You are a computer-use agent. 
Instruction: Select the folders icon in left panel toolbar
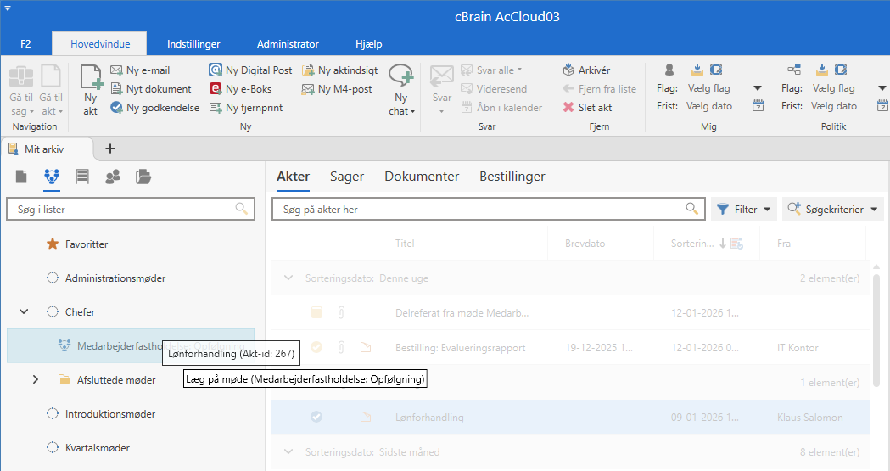point(143,177)
